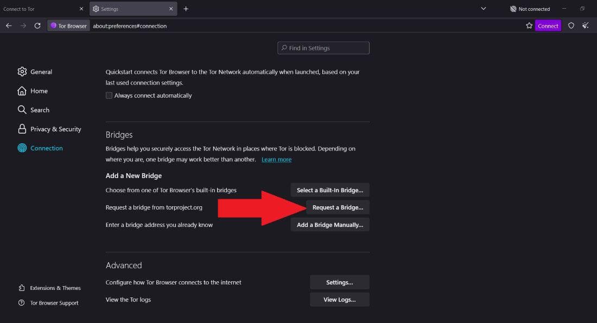597x323 pixels.
Task: Open a new tab with plus icon
Action: tap(186, 9)
